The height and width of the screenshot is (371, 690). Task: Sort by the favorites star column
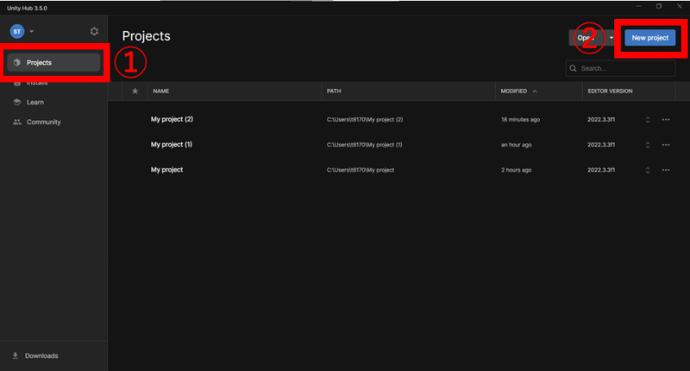(135, 91)
